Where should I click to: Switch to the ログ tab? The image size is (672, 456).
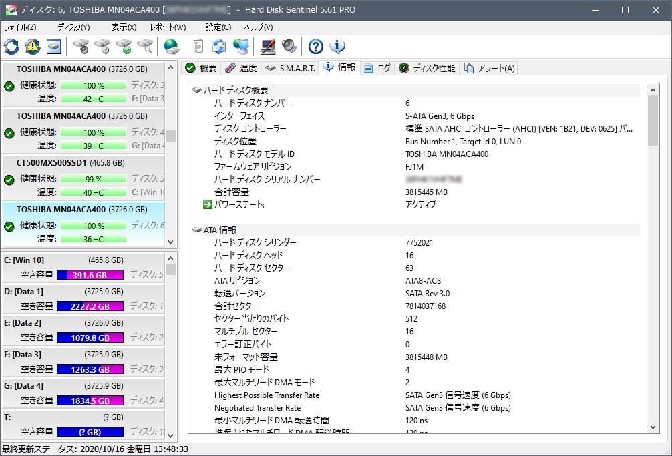pyautogui.click(x=377, y=69)
